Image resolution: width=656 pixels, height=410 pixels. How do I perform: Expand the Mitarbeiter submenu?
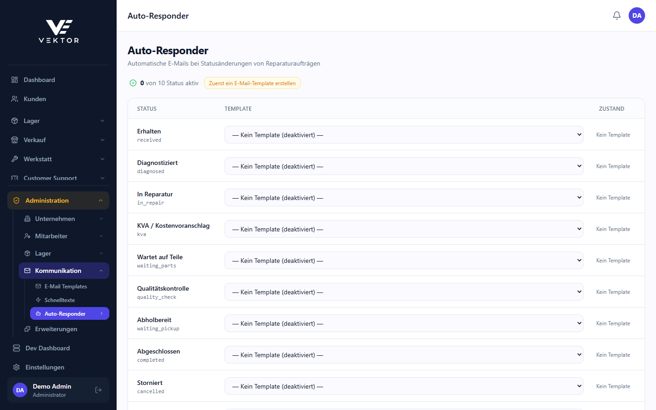[x=64, y=236]
